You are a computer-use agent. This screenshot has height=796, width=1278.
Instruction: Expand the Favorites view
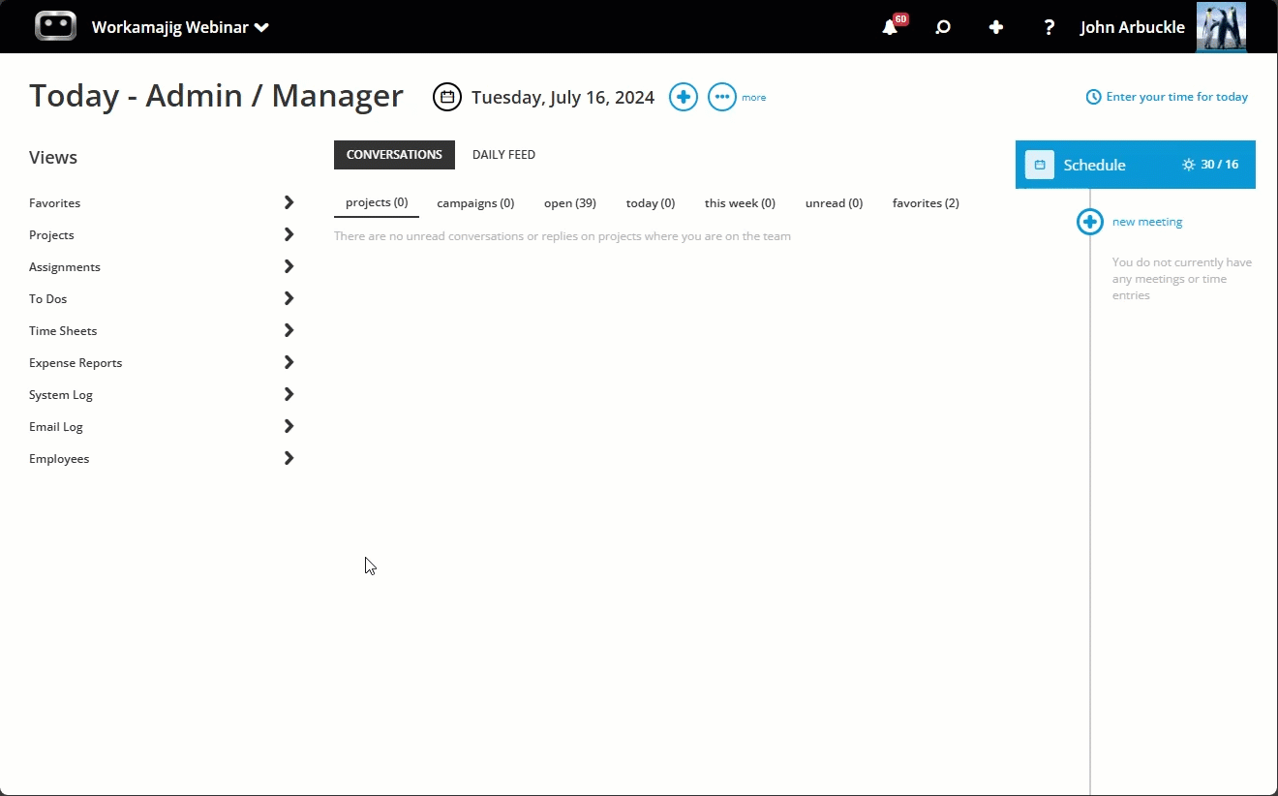point(289,202)
